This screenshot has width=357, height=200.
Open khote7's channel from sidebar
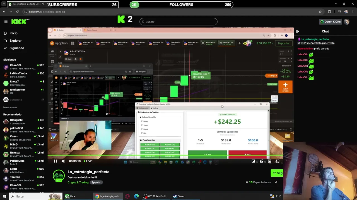pyautogui.click(x=23, y=83)
